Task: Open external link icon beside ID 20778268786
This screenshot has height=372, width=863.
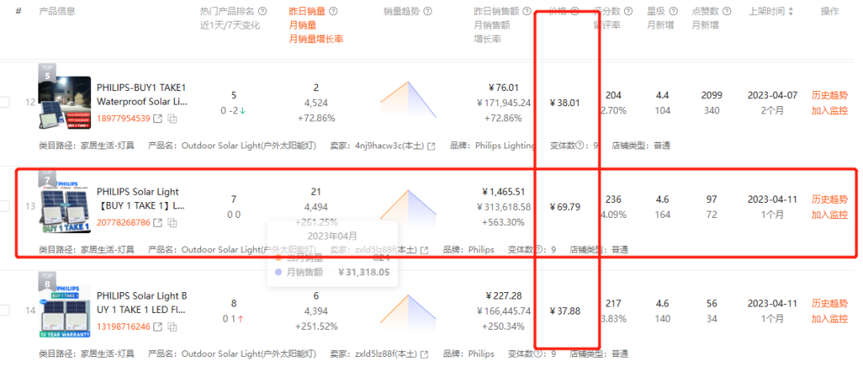Action: pyautogui.click(x=158, y=223)
